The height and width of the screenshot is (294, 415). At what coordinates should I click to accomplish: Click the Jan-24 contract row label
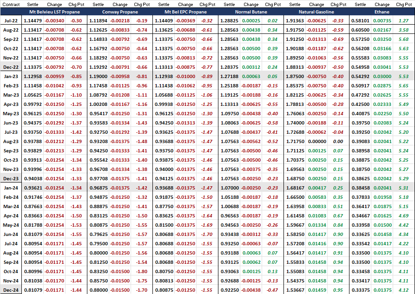point(11,188)
